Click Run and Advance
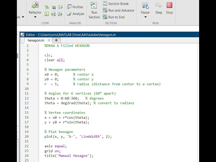This screenshot has height=162, width=216. pyautogui.click(x=118, y=10)
